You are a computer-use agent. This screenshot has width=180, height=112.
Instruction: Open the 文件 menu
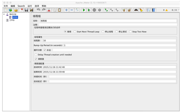pyautogui.click(x=6, y=6)
